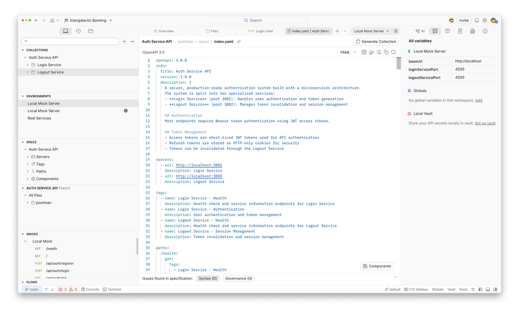Screen dimensions: 519x314
Task: Click the notifications bell icon
Action: point(477,20)
